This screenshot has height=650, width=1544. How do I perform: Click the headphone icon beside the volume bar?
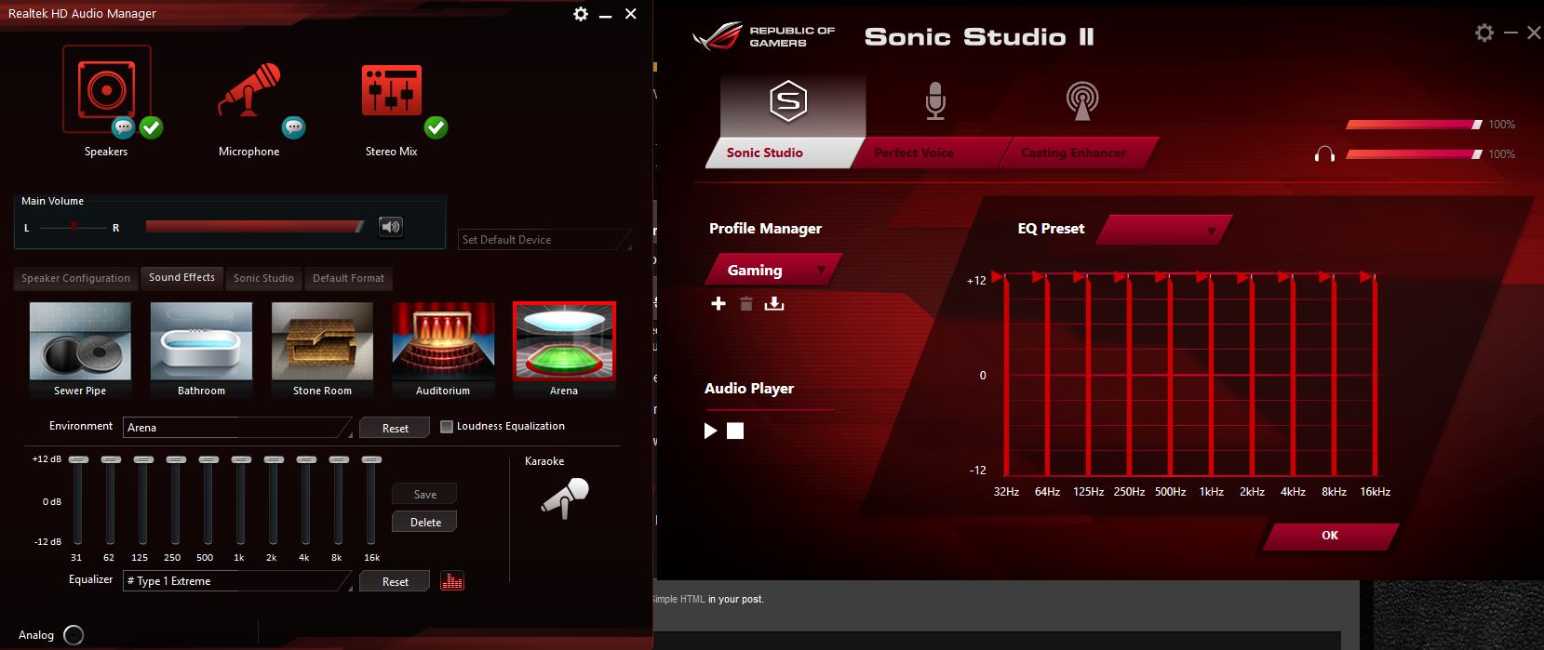[1324, 154]
